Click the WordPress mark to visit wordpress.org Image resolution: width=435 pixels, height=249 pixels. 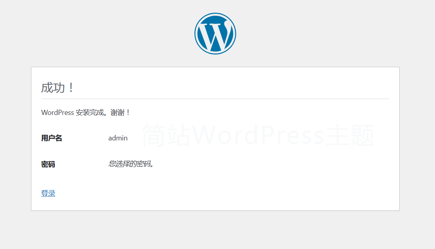[x=215, y=33]
